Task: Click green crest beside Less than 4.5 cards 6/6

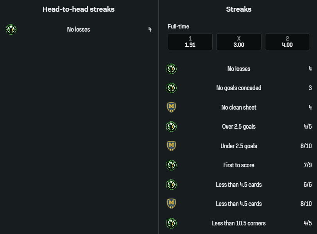Action: [171, 184]
